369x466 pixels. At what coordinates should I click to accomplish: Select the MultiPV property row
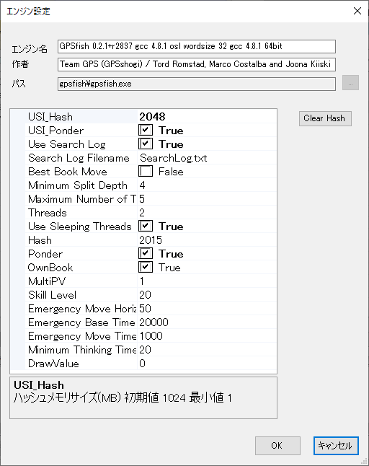coord(151,281)
